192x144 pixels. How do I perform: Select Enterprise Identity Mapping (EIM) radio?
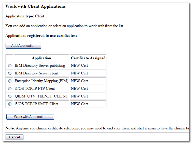coord(10,81)
